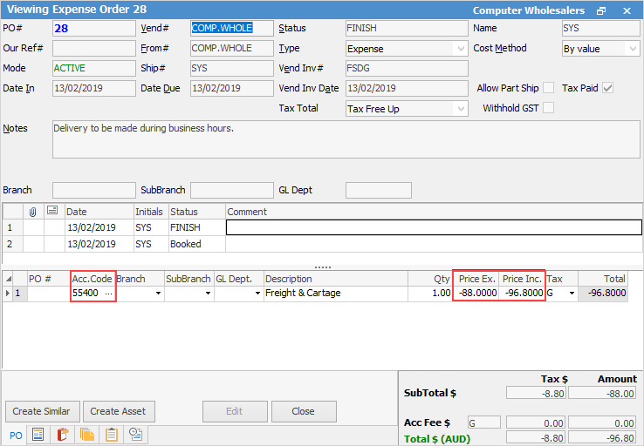Viewport: 644px width, 446px height.
Task: Click the Our Ref# input field
Action: 94,49
